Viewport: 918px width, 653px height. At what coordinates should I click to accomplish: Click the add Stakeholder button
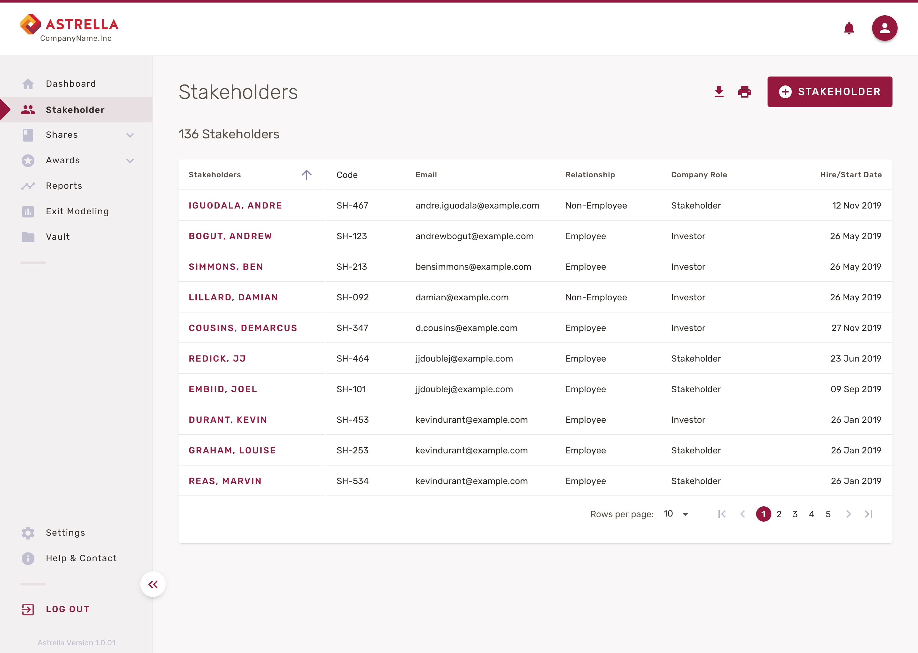829,92
